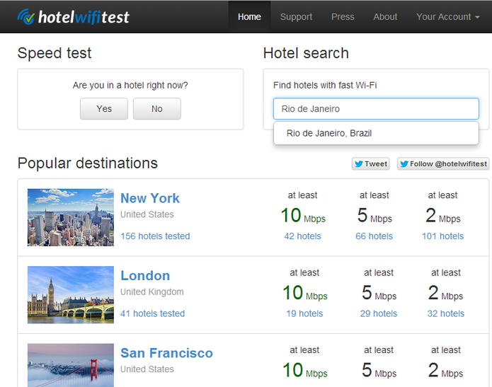The image size is (492, 387).
Task: Show the 32 hotels link for London
Action: [445, 313]
